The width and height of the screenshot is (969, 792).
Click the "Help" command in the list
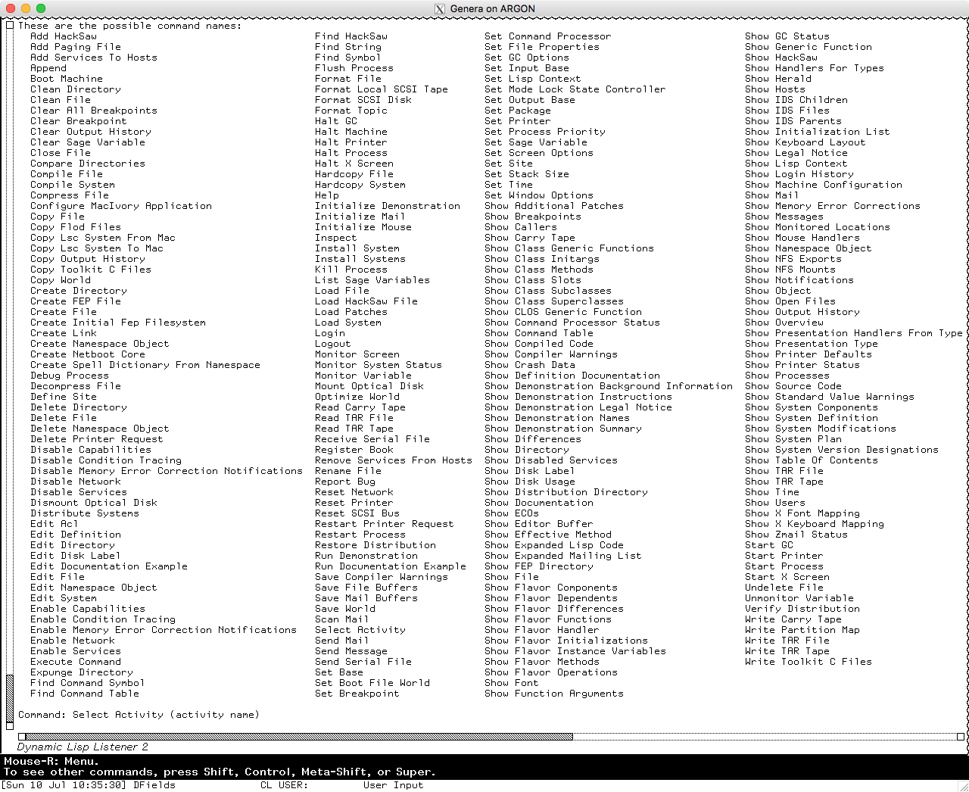click(326, 195)
